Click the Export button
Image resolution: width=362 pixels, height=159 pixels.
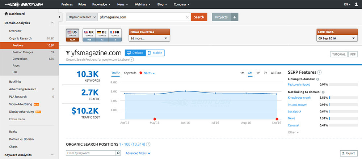pos(349,153)
